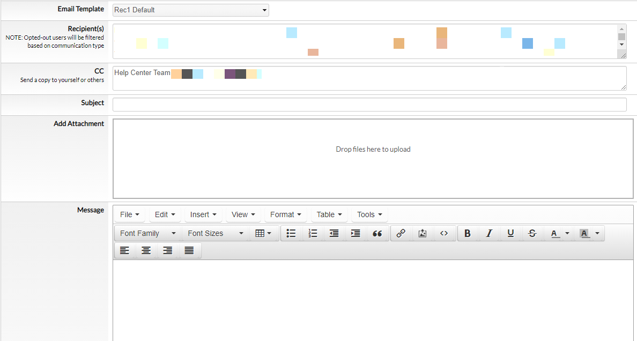This screenshot has height=341, width=637.
Task: Click the table grid icon
Action: [x=260, y=233]
